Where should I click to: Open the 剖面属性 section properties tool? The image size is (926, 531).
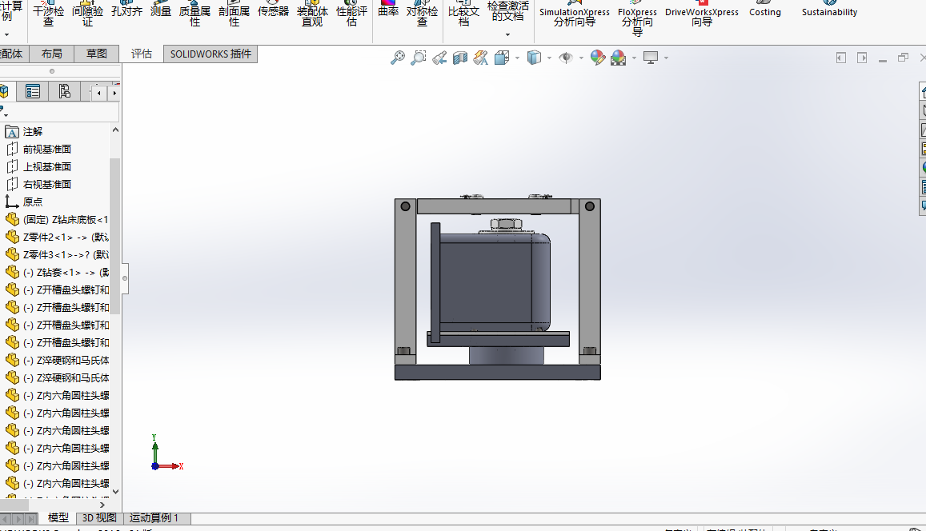tap(234, 14)
